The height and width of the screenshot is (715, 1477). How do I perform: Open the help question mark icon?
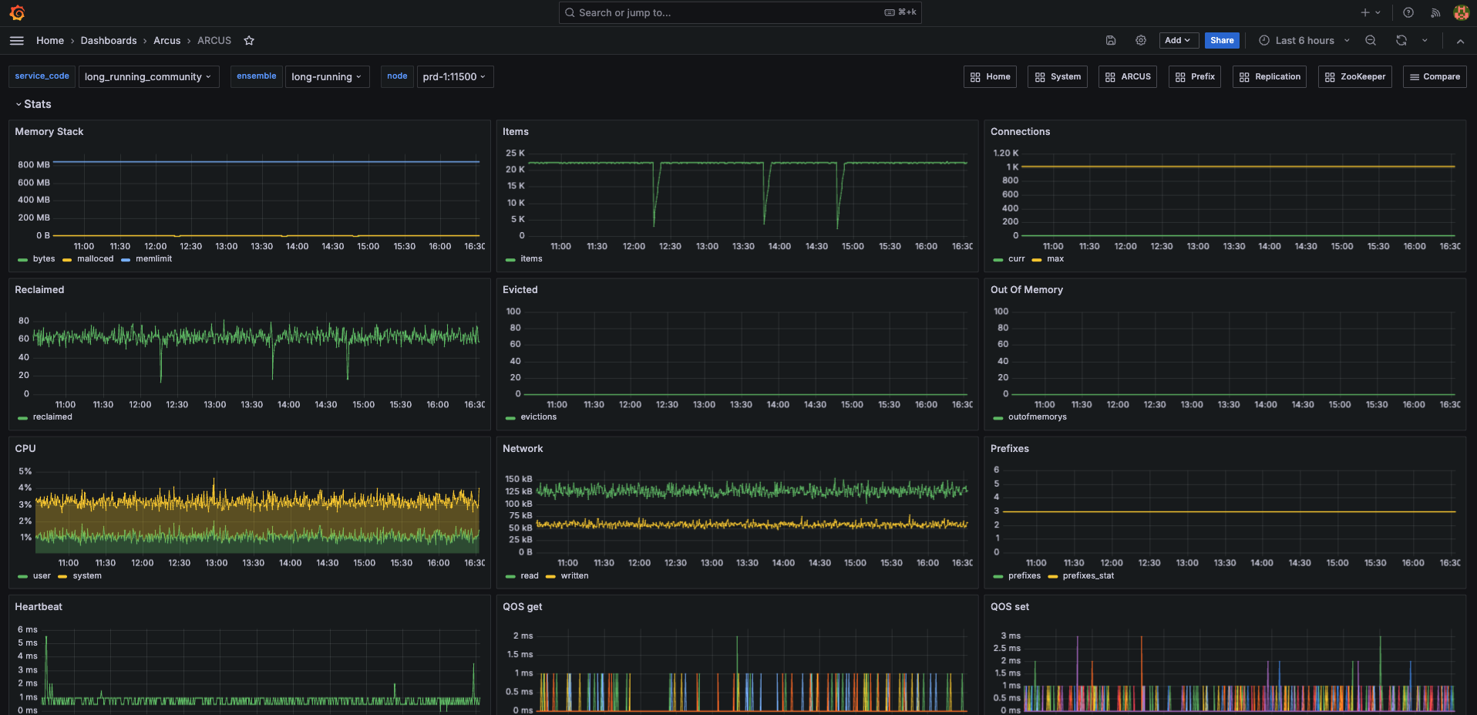1408,12
